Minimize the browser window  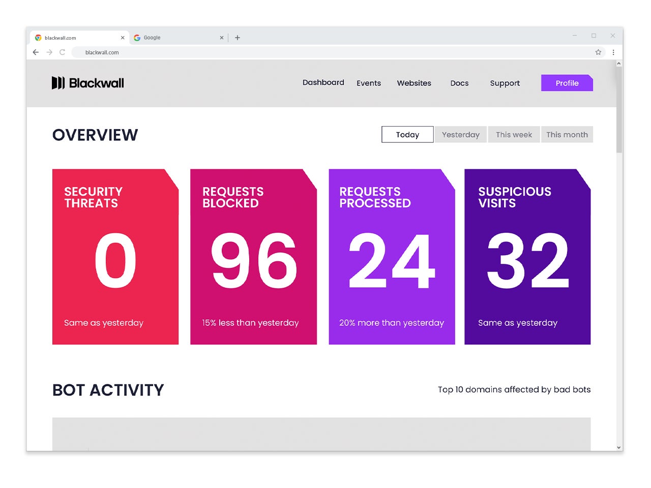[575, 36]
